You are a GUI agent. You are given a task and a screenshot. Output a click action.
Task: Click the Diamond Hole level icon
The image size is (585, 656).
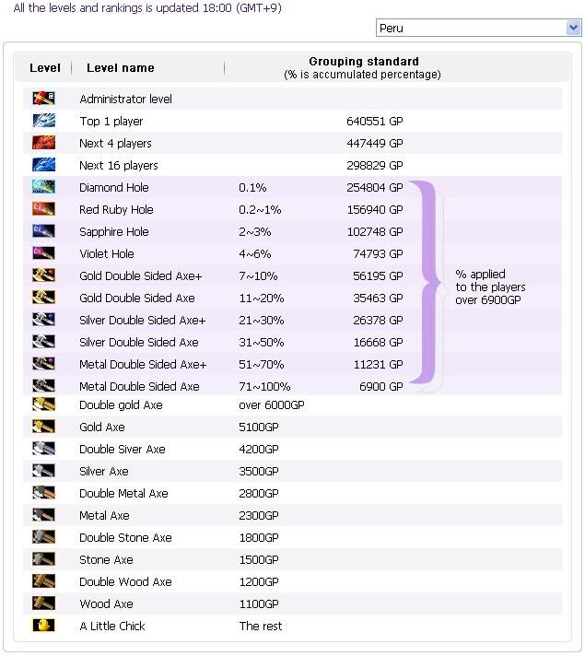pyautogui.click(x=43, y=187)
